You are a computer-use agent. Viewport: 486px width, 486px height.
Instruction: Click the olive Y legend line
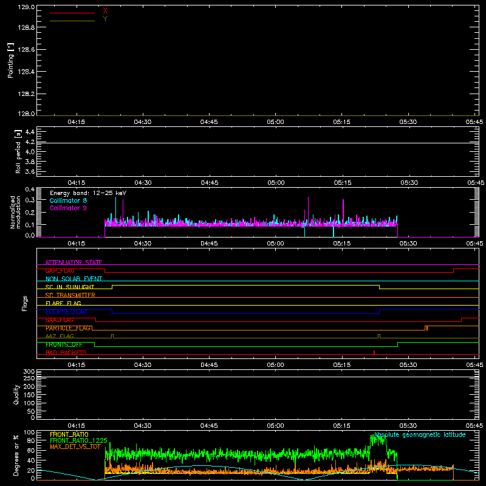[x=72, y=21]
